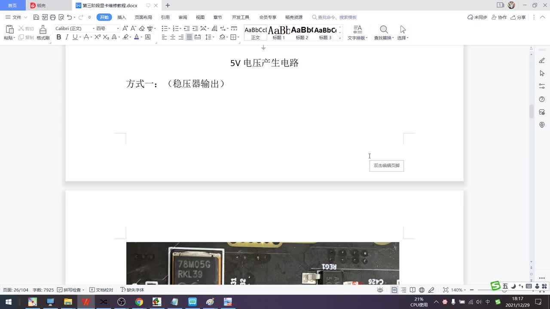550x309 pixels.
Task: Expand the numbered list dropdown arrow
Action: (x=181, y=28)
